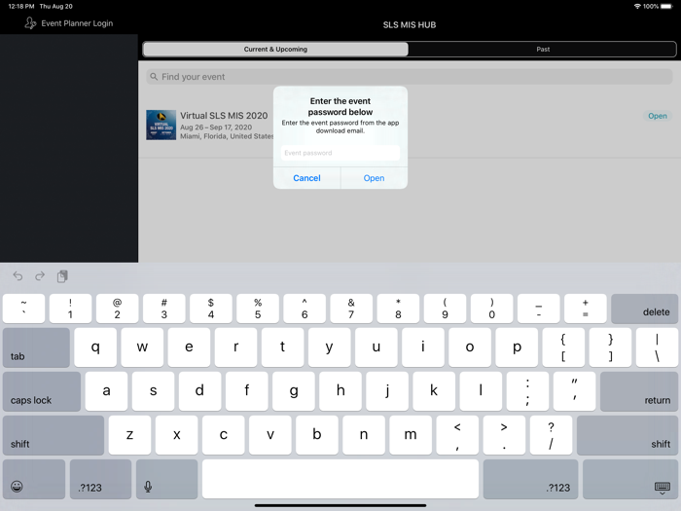This screenshot has width=681, height=511.
Task: Tap the 0 / right parenthesis key
Action: (x=491, y=309)
